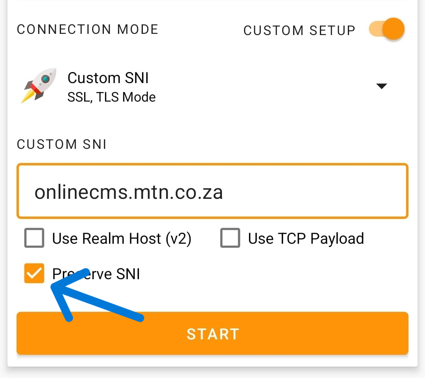Select the CONNECTION MODE section header

click(87, 29)
